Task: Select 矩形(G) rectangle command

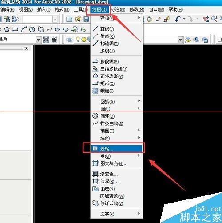Action: 117,84
